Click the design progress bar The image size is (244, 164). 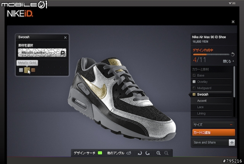point(211,55)
